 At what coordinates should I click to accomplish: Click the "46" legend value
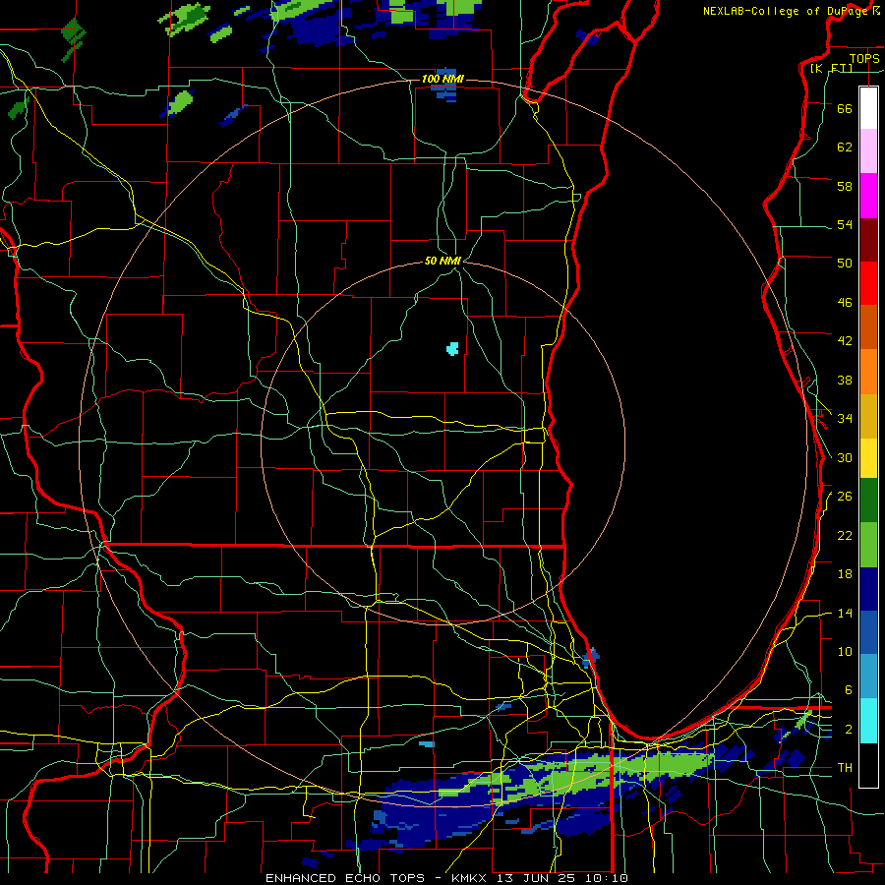845,302
